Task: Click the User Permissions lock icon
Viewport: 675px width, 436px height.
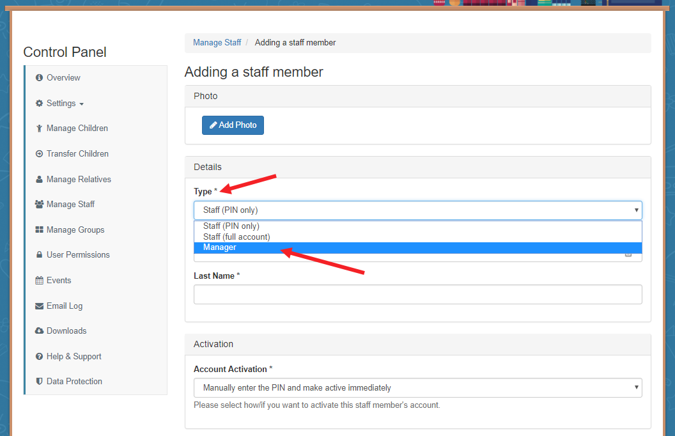Action: (x=39, y=255)
